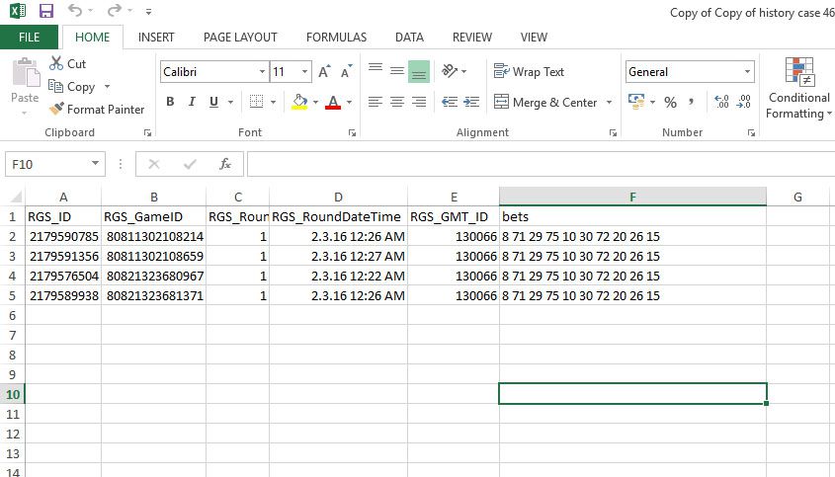Copy the selected cells
The height and width of the screenshot is (477, 835).
point(72,86)
